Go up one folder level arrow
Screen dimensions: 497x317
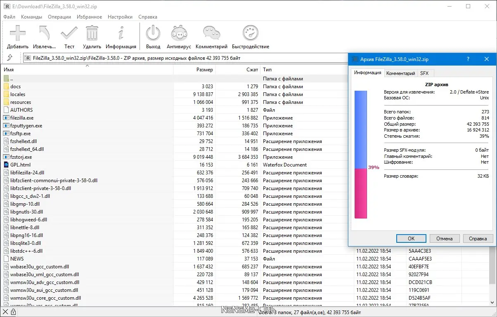coord(10,58)
